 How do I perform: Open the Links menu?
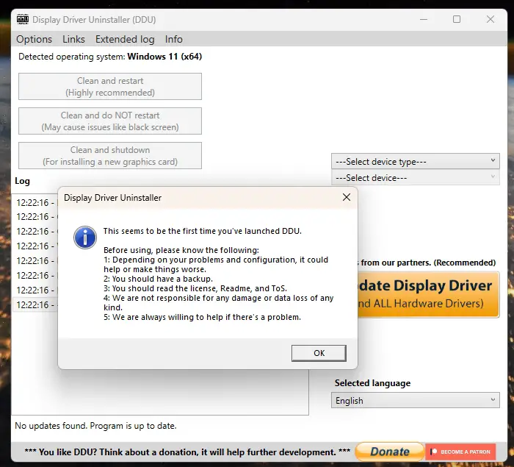(73, 39)
